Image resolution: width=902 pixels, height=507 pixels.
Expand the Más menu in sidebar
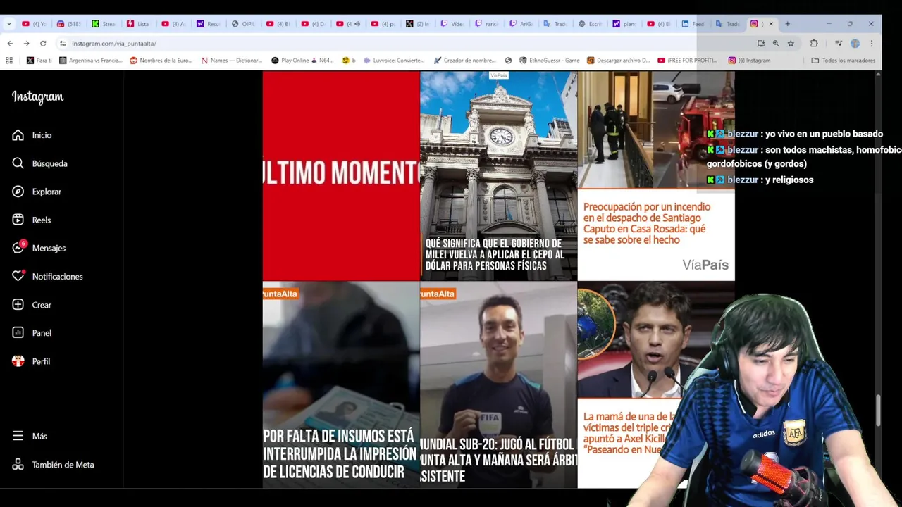[x=30, y=436]
